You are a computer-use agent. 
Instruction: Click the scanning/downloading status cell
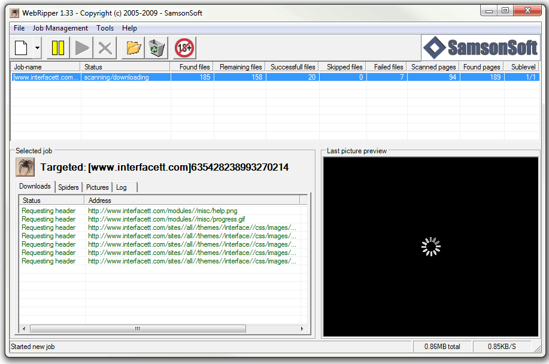125,77
